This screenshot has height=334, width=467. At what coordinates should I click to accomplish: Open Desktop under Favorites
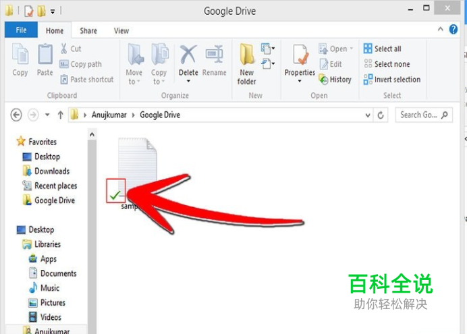41,157
